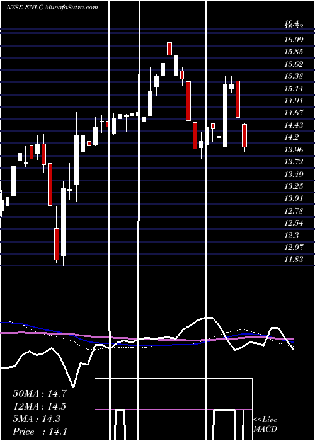Click the <<Live MACD label

(x=265, y=425)
